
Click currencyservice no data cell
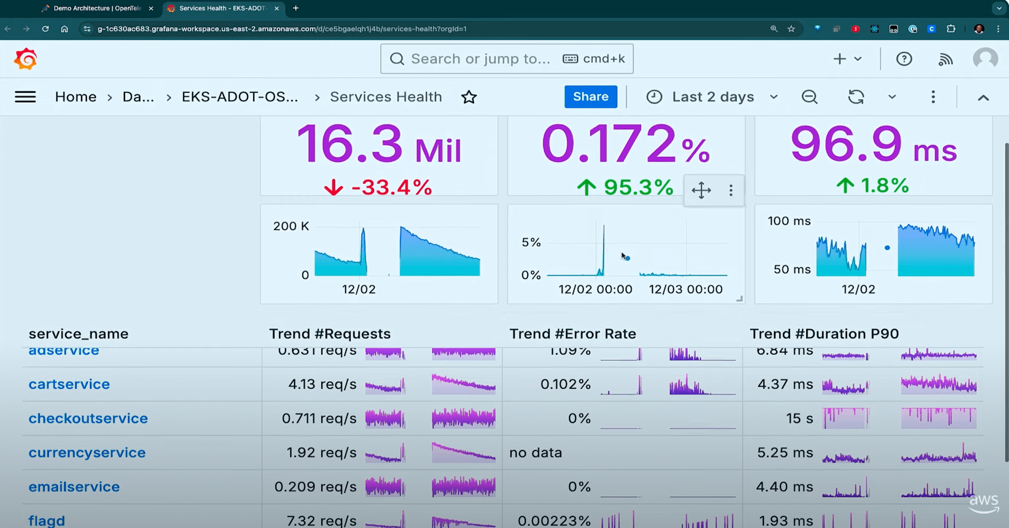(622, 453)
